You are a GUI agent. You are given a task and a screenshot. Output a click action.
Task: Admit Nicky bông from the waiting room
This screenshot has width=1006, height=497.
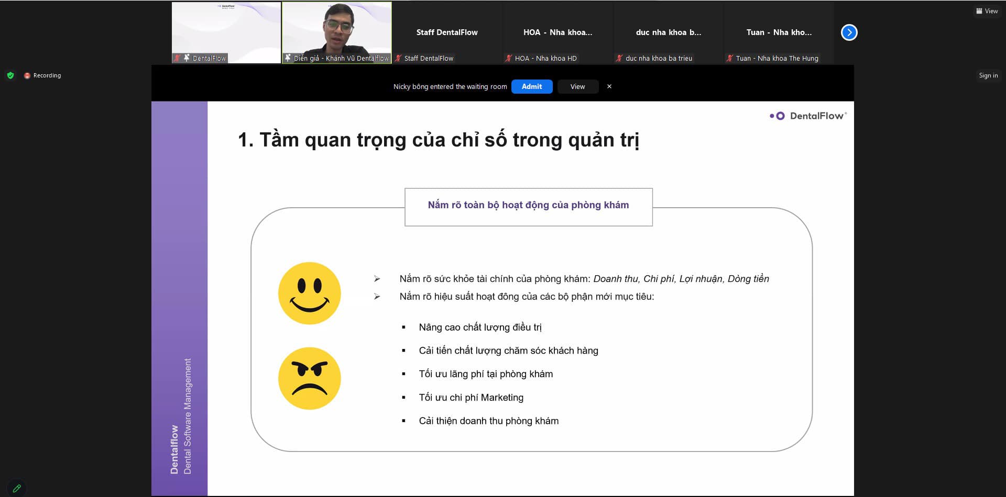pyautogui.click(x=531, y=86)
